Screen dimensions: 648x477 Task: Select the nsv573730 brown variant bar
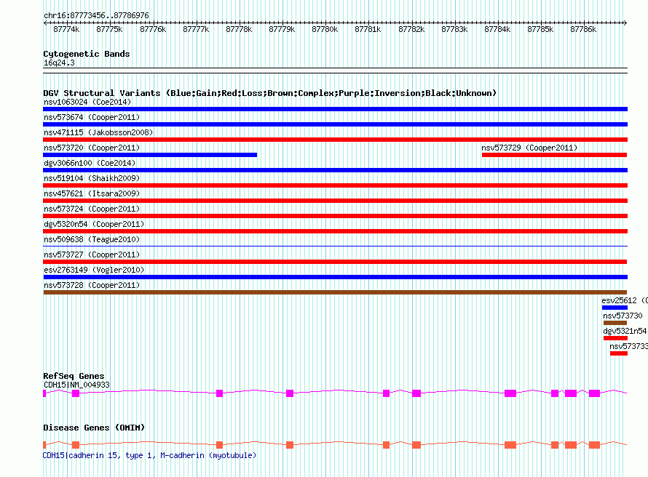coord(615,323)
